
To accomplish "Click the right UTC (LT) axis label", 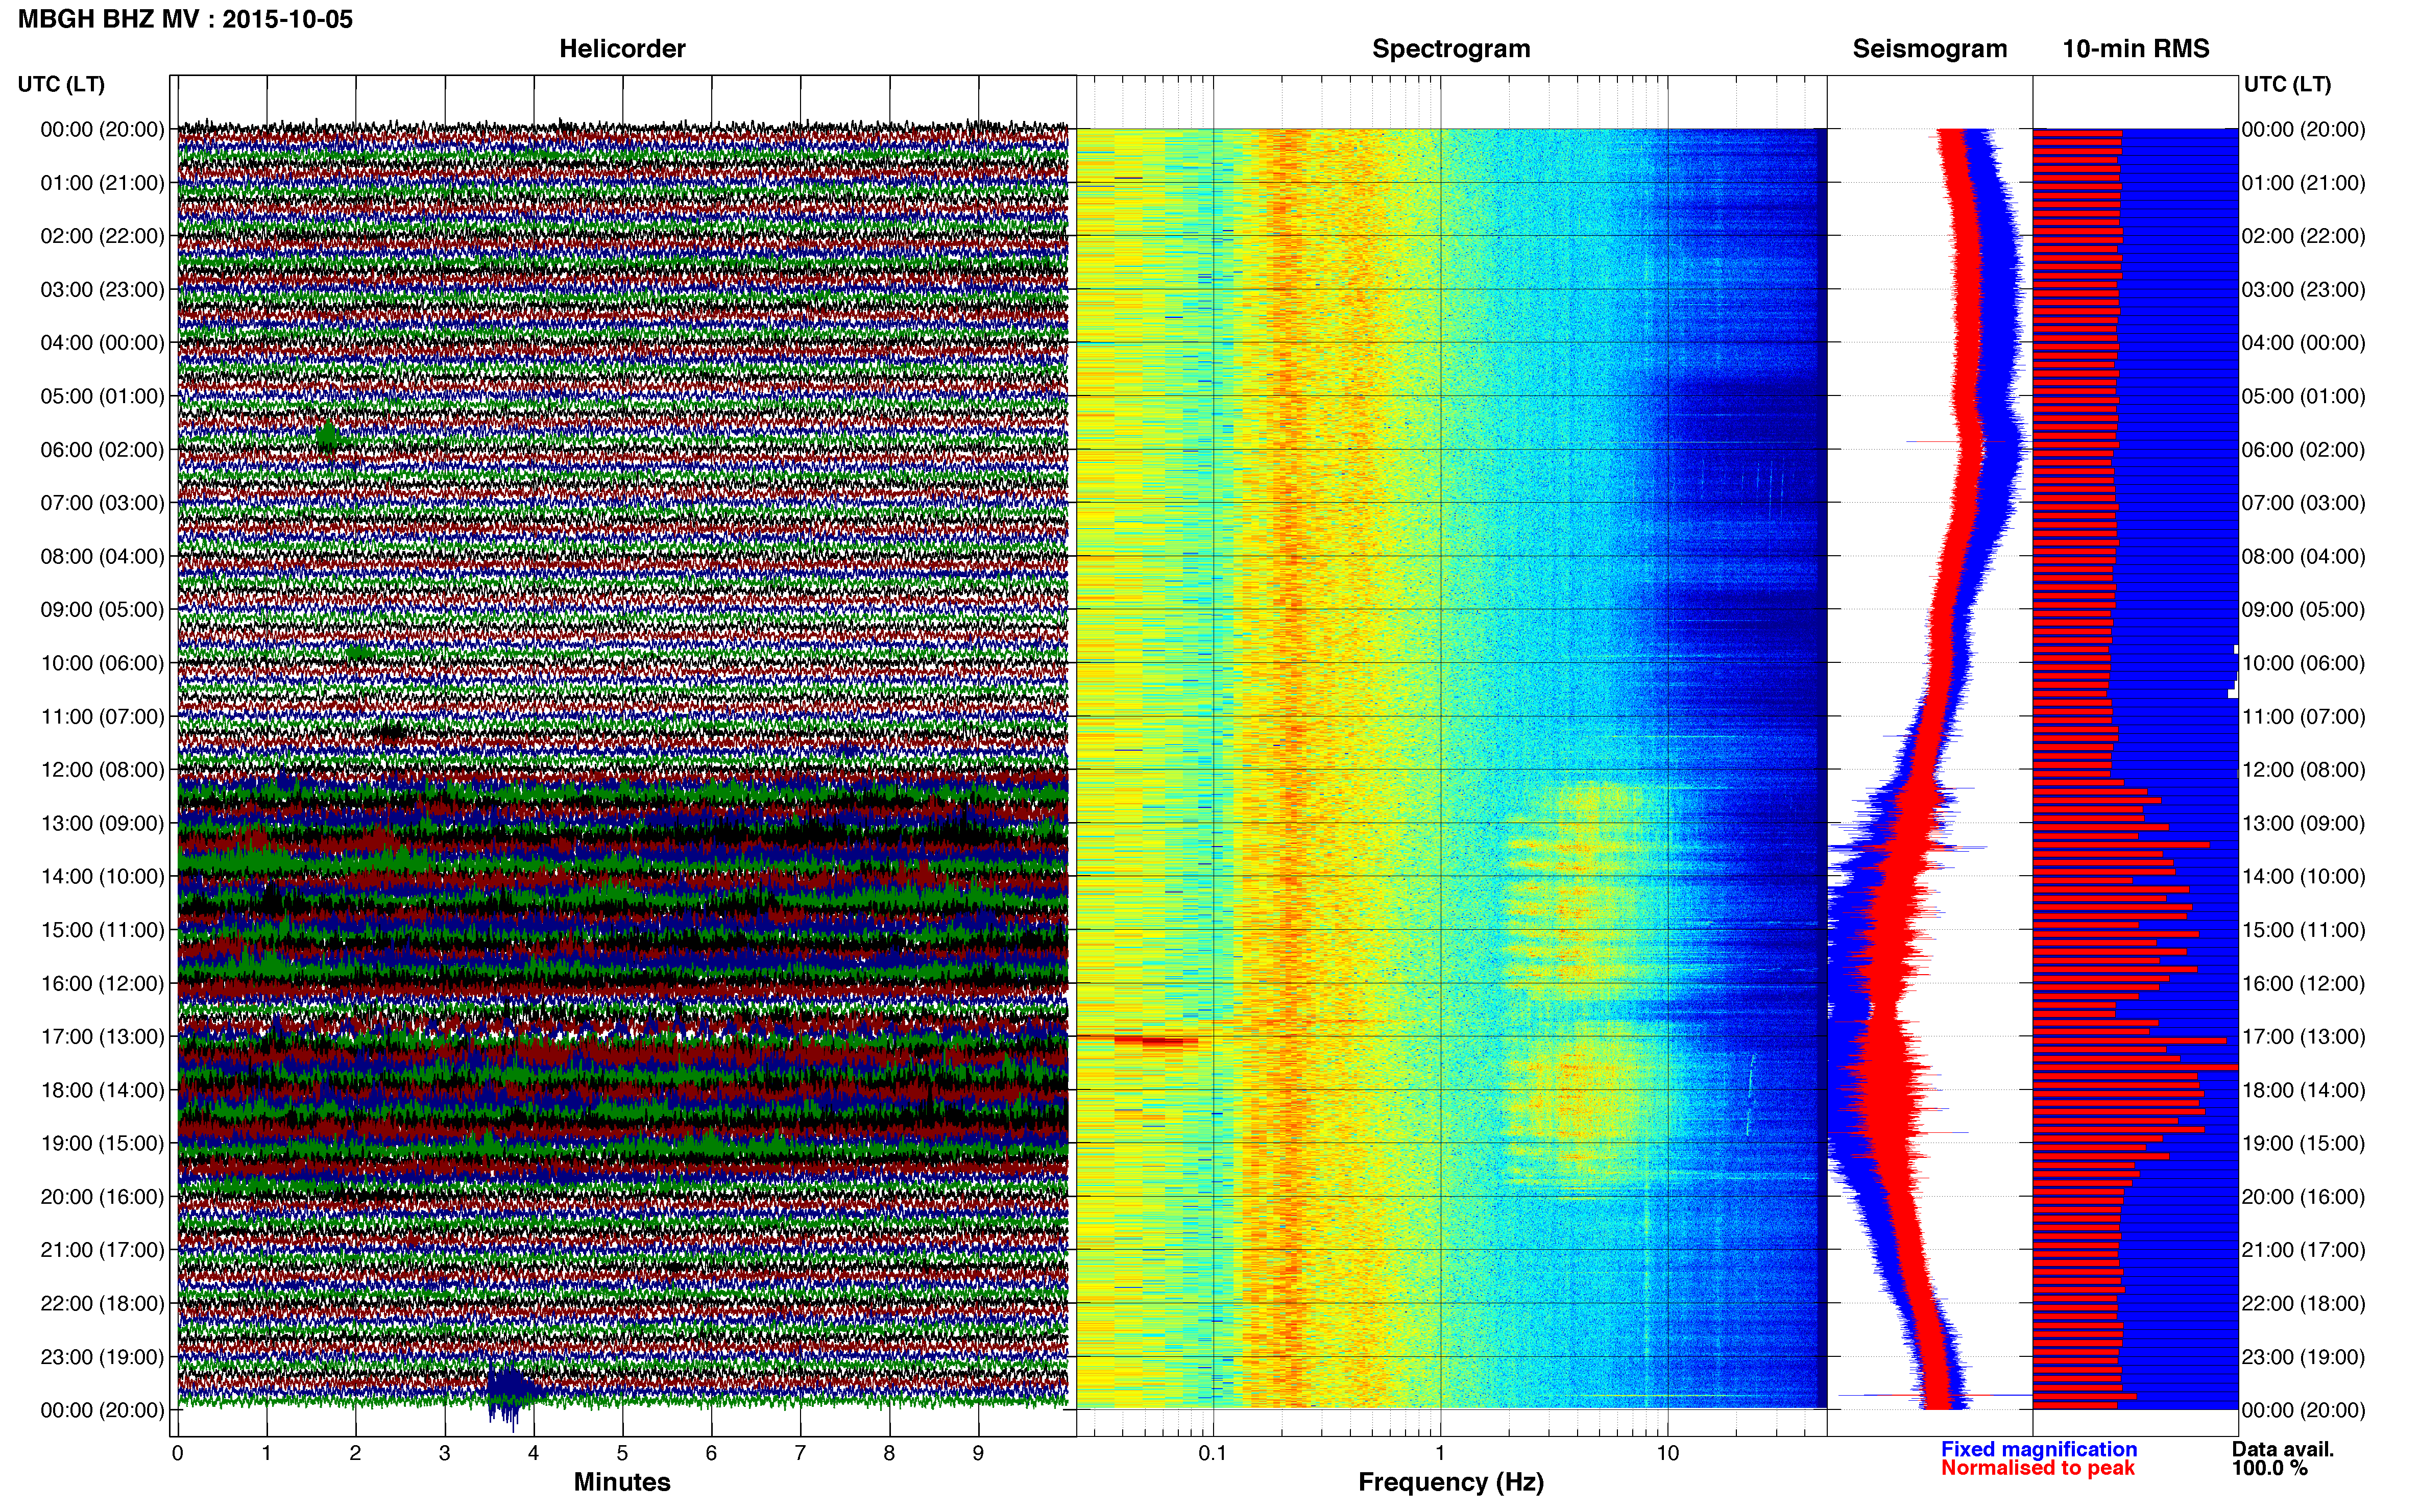I will (x=2287, y=84).
